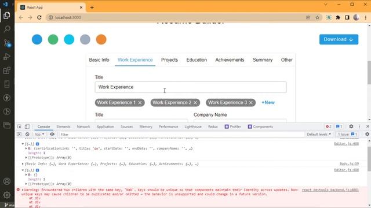The height and width of the screenshot is (208, 371).
Task: Close the React App tab
Action: tap(81, 8)
